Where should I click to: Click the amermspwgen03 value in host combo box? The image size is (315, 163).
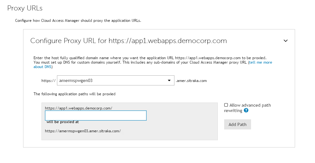pyautogui.click(x=76, y=80)
